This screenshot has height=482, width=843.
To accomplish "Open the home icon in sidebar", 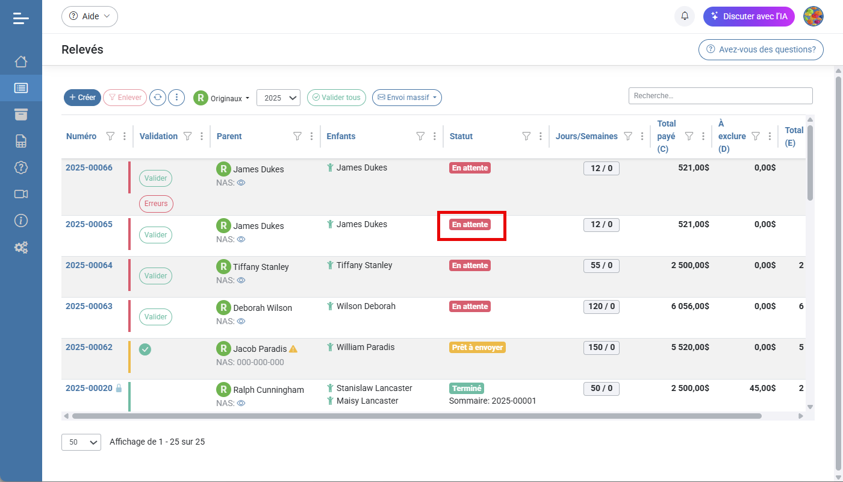I will 21,61.
